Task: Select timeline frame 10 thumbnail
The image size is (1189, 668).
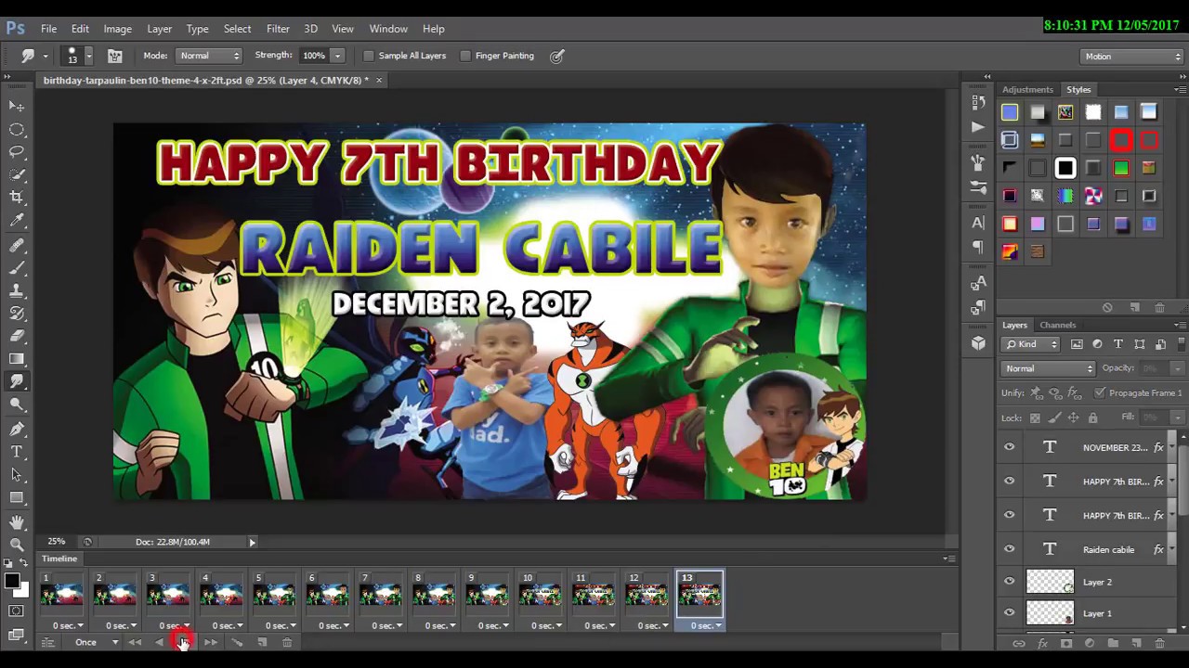Action: coord(541,595)
